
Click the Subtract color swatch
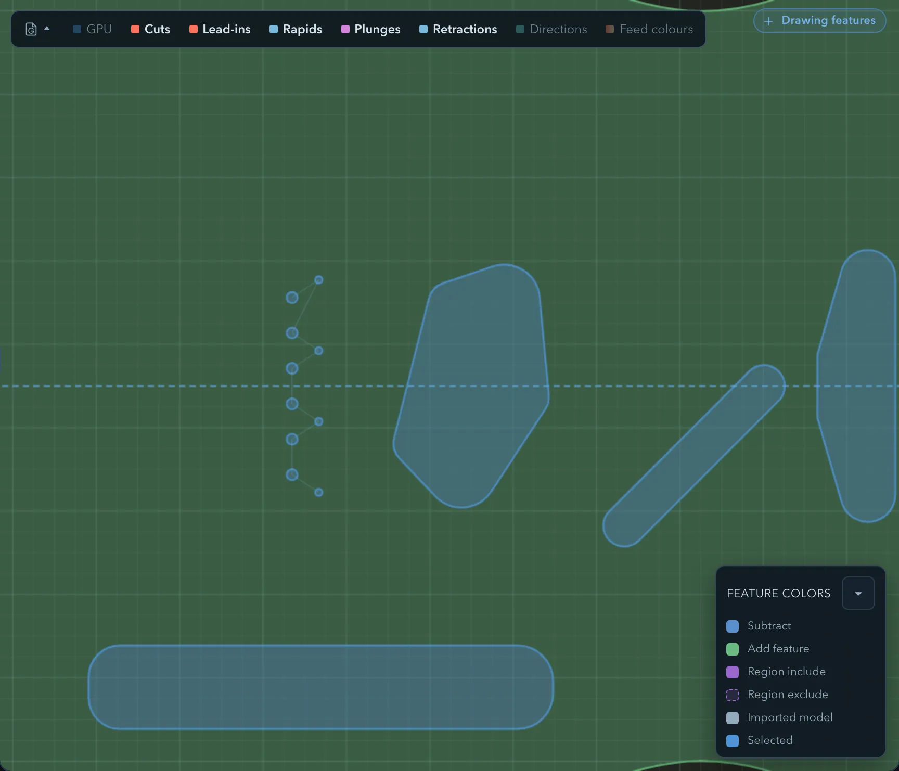[732, 626]
